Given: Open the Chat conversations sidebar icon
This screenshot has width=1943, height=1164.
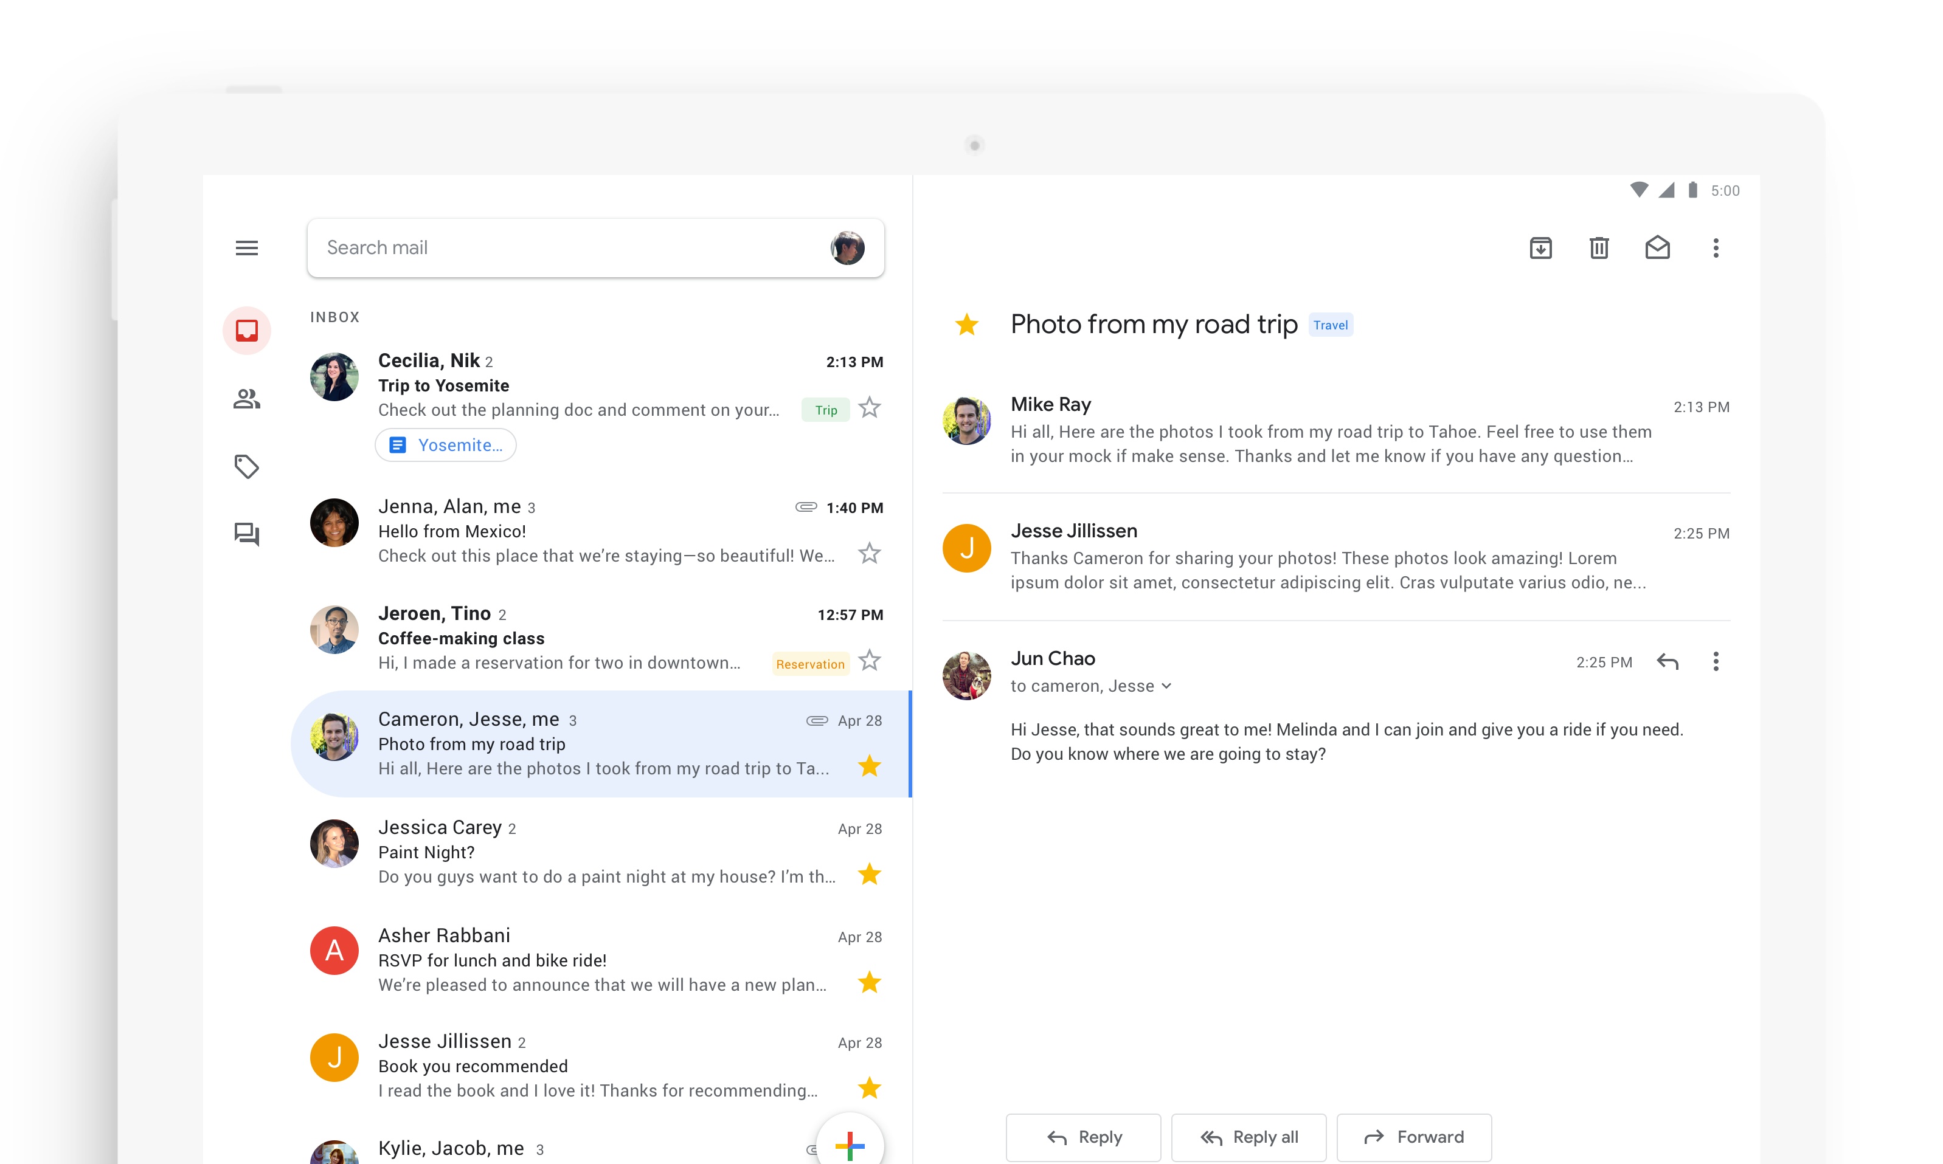Looking at the screenshot, I should coord(246,534).
